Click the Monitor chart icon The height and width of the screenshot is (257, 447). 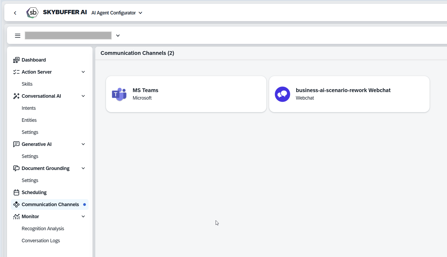click(x=16, y=217)
